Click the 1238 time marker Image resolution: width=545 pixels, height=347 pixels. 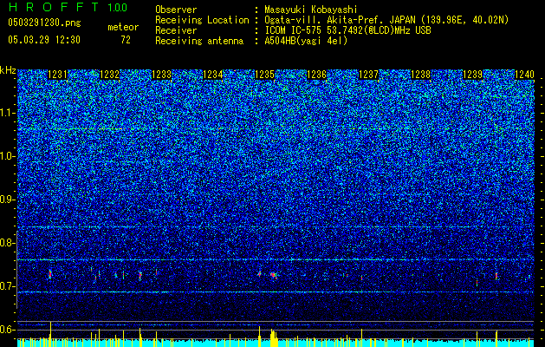[x=420, y=75]
